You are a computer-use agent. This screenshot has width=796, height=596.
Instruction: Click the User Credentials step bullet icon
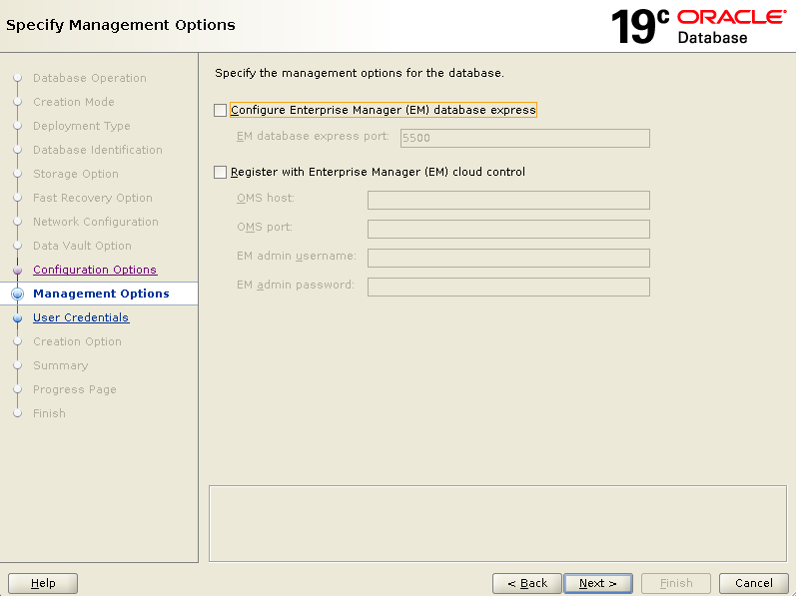(x=17, y=318)
